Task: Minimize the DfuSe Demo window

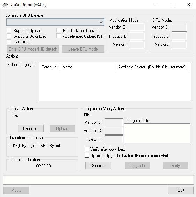Action: 157,5
